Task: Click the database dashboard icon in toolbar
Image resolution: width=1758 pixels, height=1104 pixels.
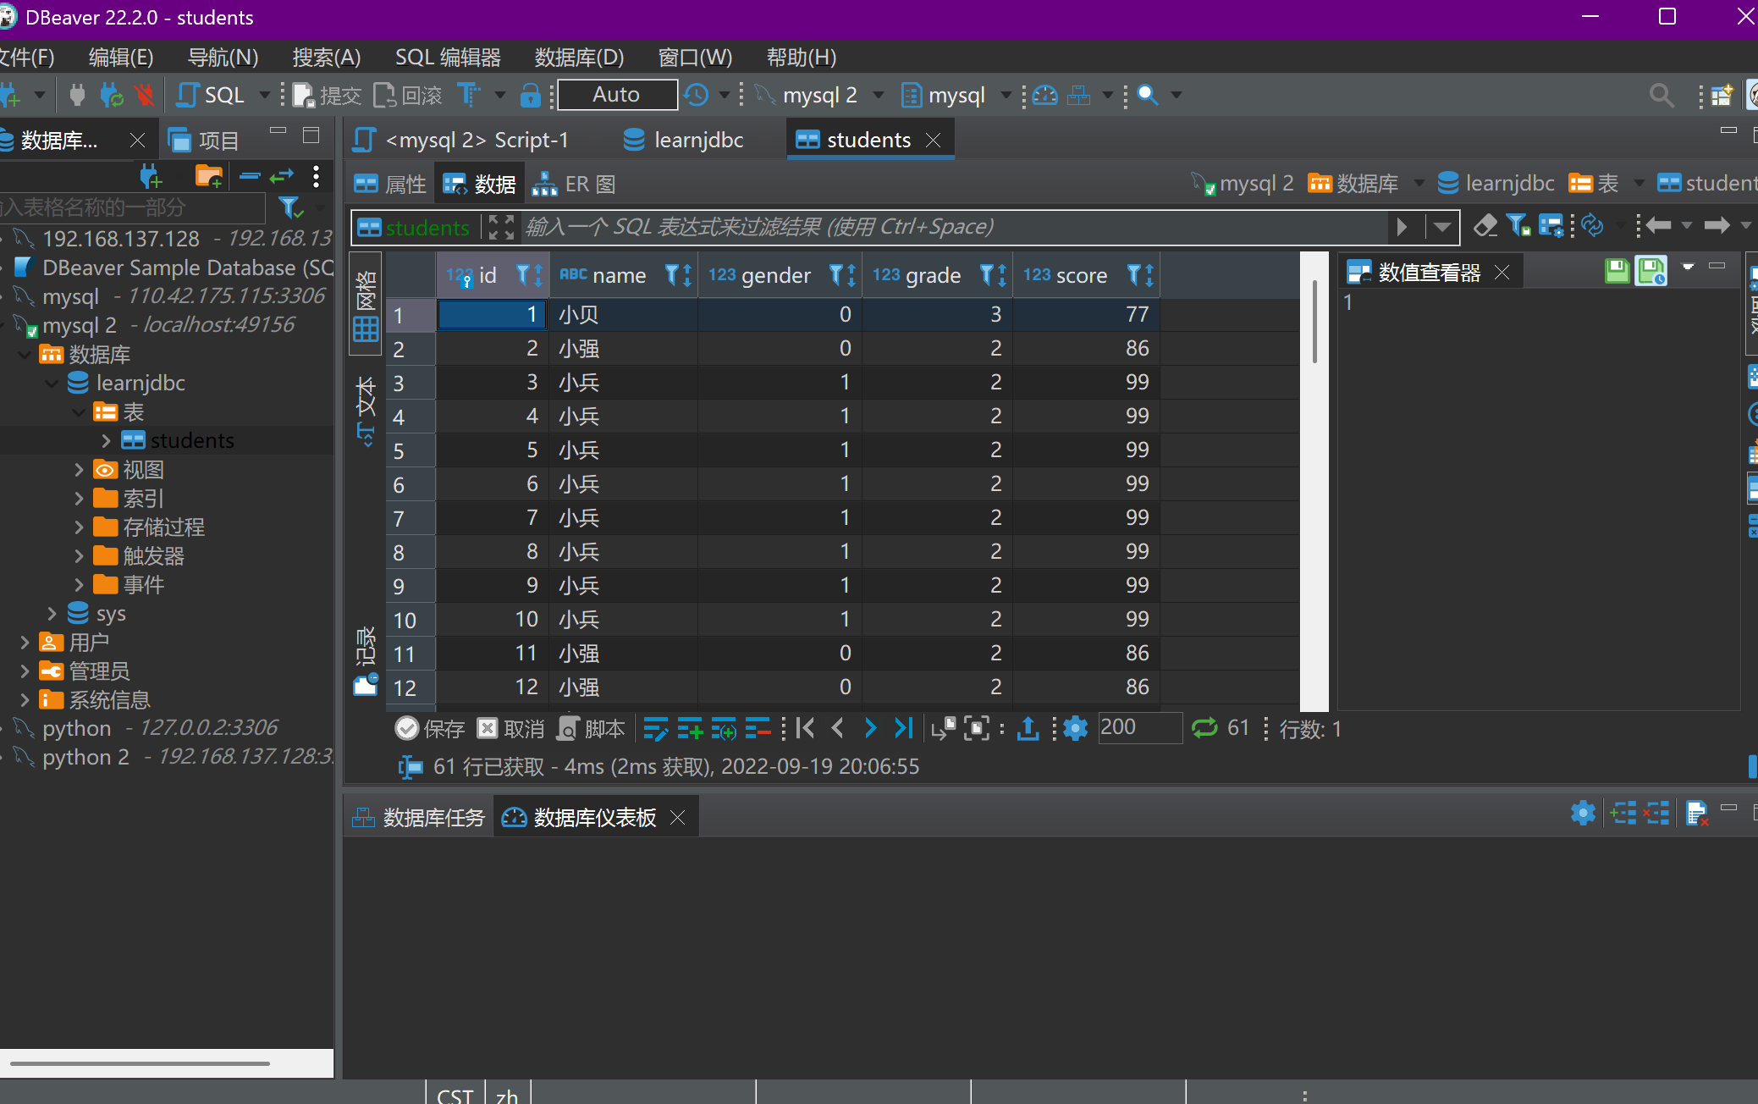Action: 1045,95
